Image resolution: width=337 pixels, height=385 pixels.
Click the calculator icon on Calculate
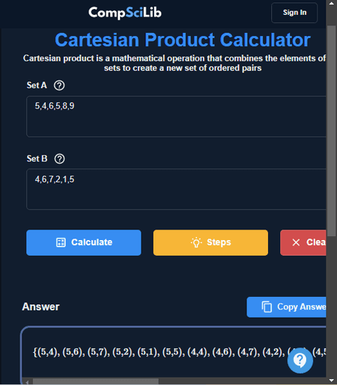(61, 242)
